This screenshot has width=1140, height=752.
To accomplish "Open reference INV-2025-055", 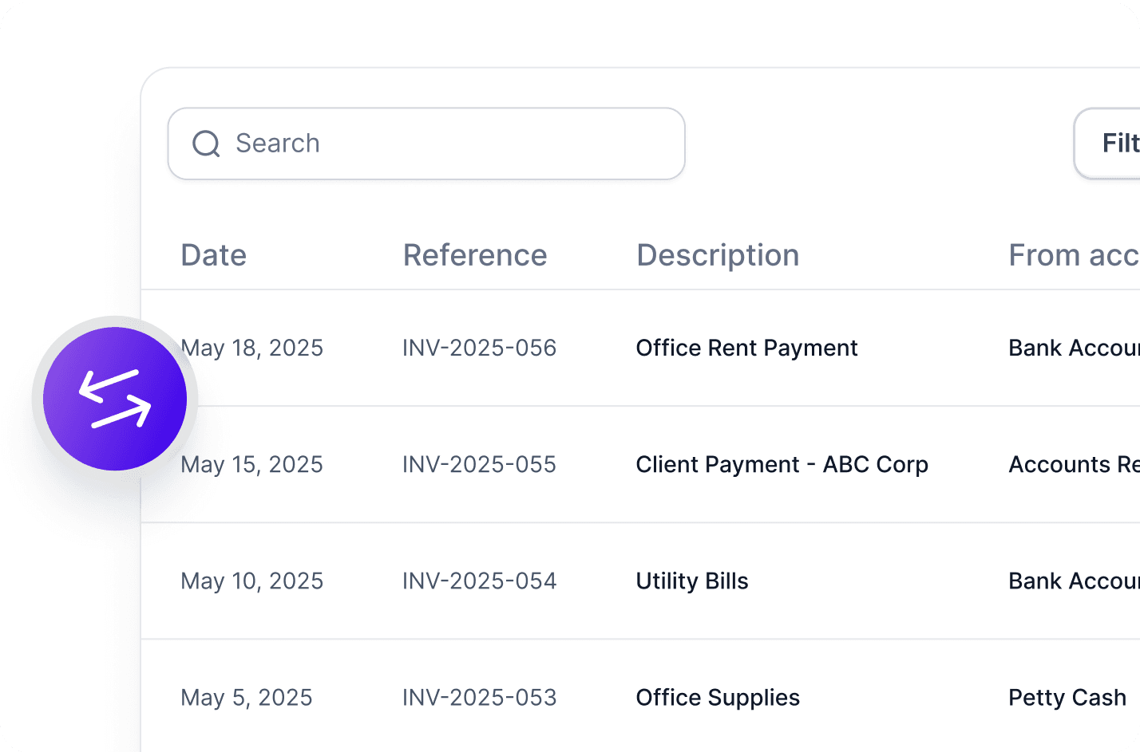I will [x=479, y=464].
